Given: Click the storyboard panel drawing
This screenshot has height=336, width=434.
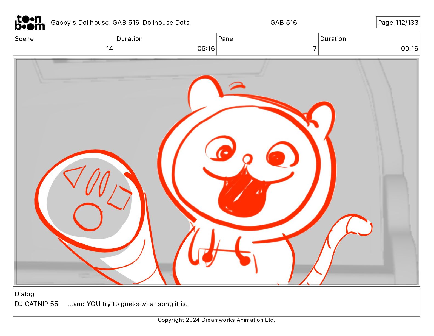Looking at the screenshot, I should pyautogui.click(x=217, y=172).
